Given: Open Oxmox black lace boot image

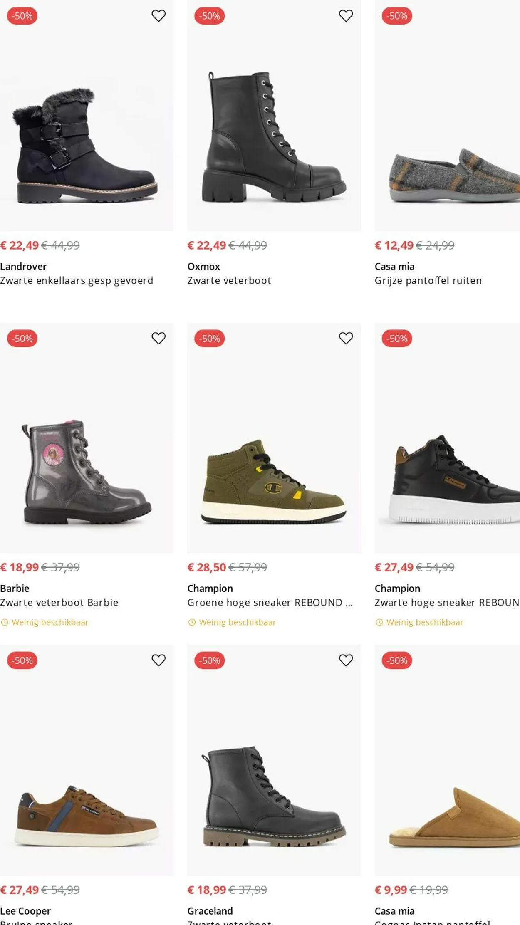Looking at the screenshot, I should (x=274, y=137).
